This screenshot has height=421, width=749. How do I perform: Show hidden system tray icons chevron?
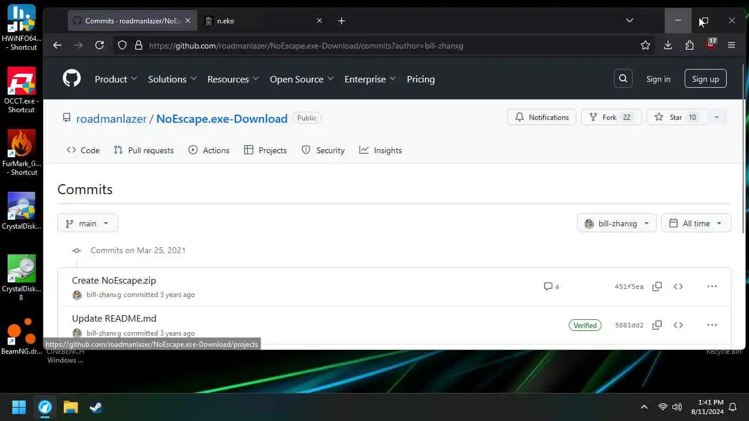(x=644, y=407)
